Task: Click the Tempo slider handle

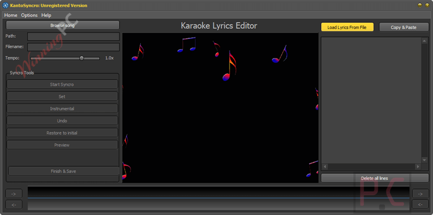Action: tap(82, 58)
